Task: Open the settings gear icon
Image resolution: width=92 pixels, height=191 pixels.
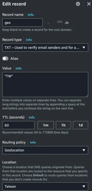Action: click(78, 4)
